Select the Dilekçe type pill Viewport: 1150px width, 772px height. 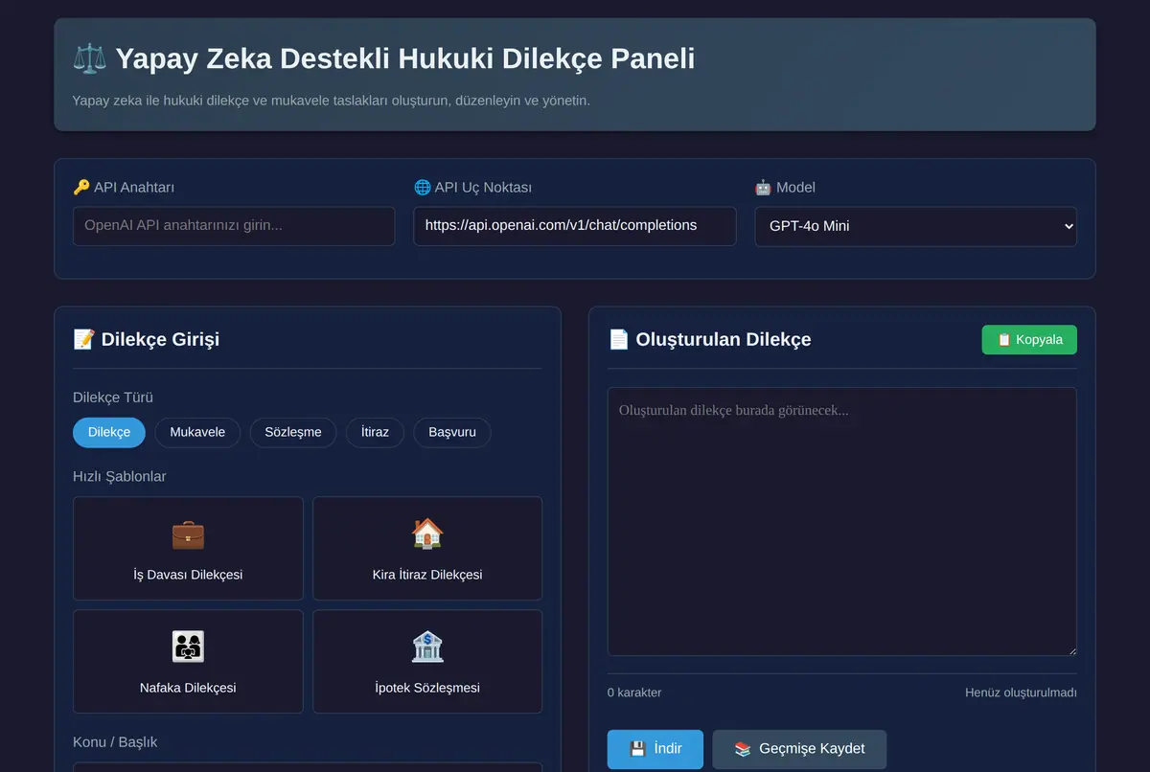[109, 432]
